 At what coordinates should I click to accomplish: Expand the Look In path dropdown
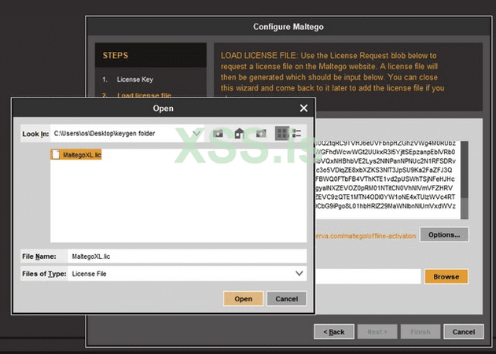(x=197, y=133)
